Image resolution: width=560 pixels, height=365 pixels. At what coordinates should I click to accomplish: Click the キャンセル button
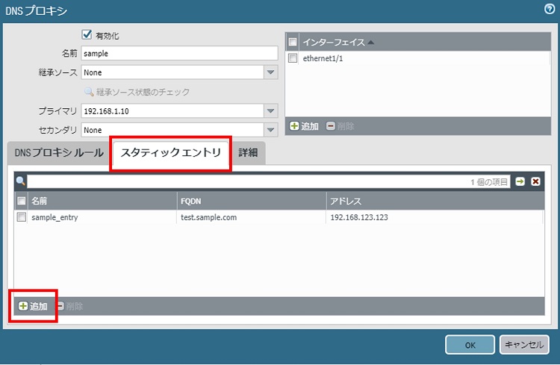point(524,344)
